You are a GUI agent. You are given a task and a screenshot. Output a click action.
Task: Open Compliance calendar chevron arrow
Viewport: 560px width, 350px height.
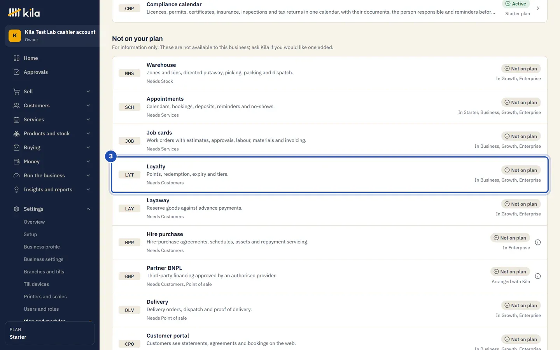(538, 8)
